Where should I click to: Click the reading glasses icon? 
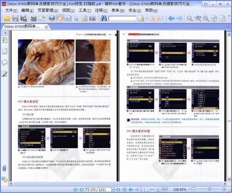point(68,18)
